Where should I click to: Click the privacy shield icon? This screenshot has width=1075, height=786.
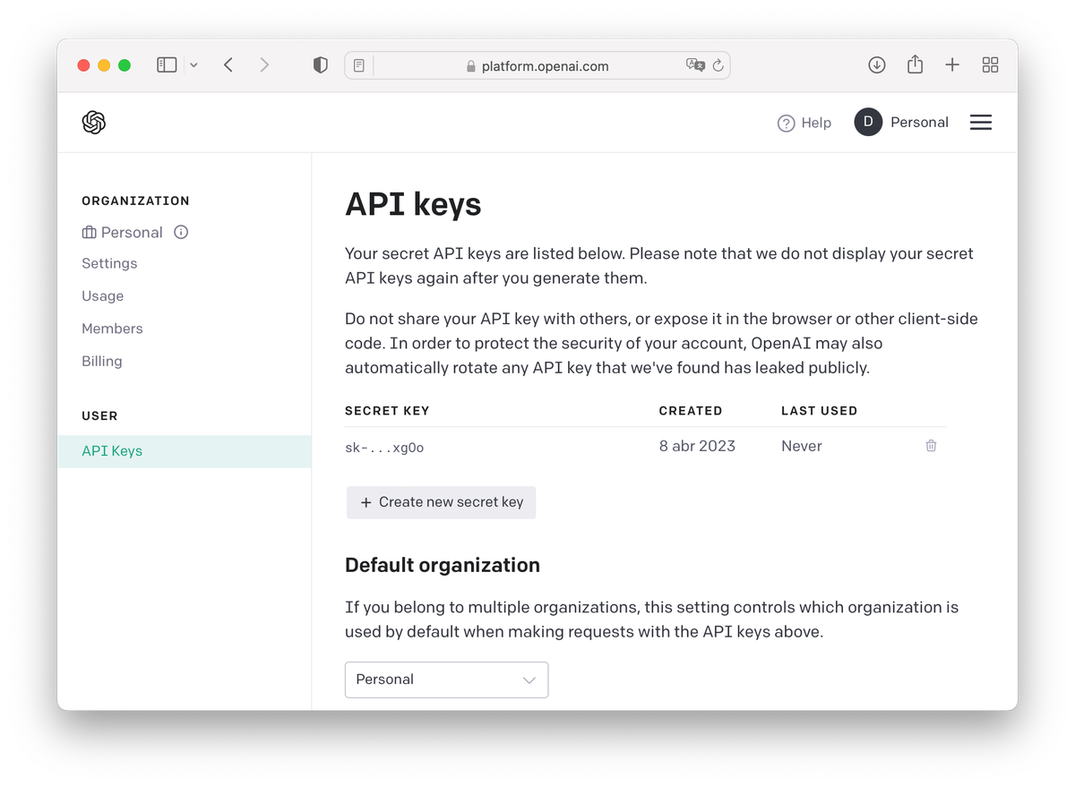(320, 64)
